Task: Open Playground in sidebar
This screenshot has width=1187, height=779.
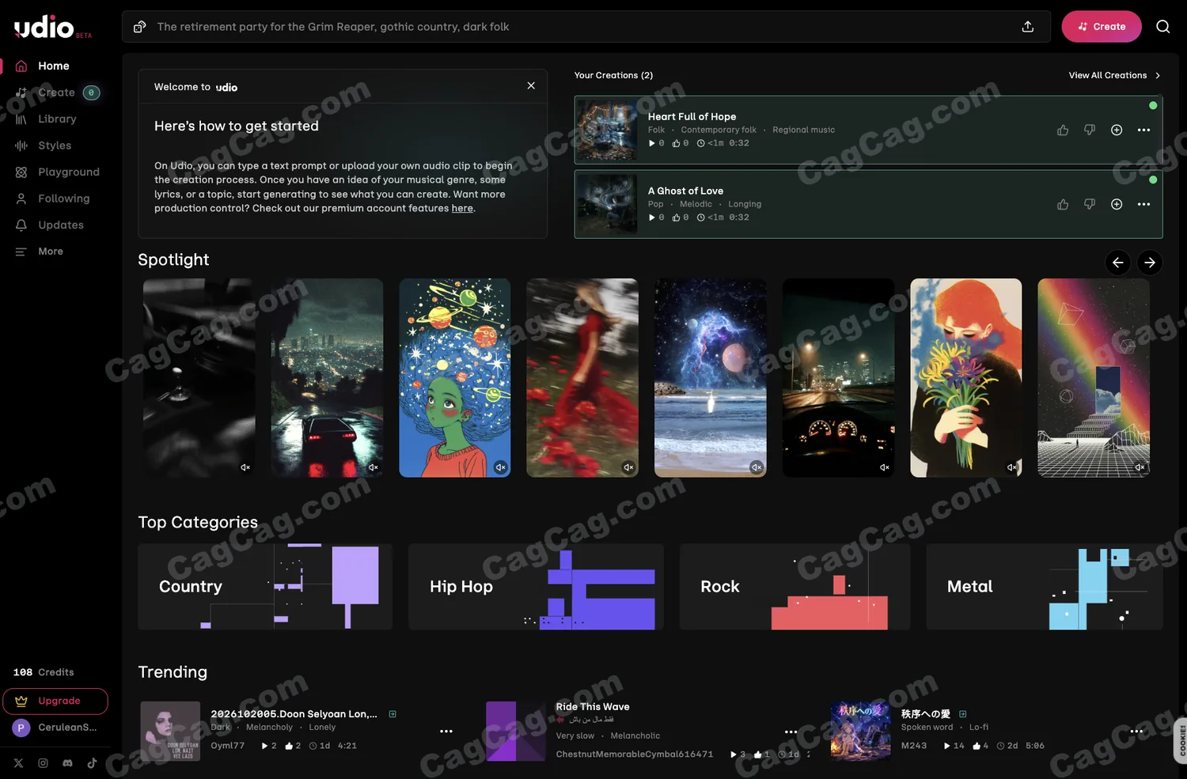Action: point(69,172)
